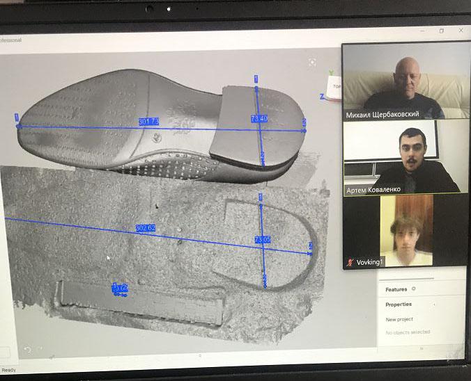Click the gear icon next to Features
The height and width of the screenshot is (381, 471).
413,289
